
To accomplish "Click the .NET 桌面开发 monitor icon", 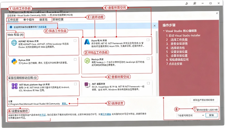I will (87, 85).
